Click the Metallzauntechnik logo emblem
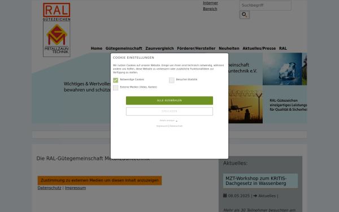Viewport: 339px width, 212px height. (56, 39)
